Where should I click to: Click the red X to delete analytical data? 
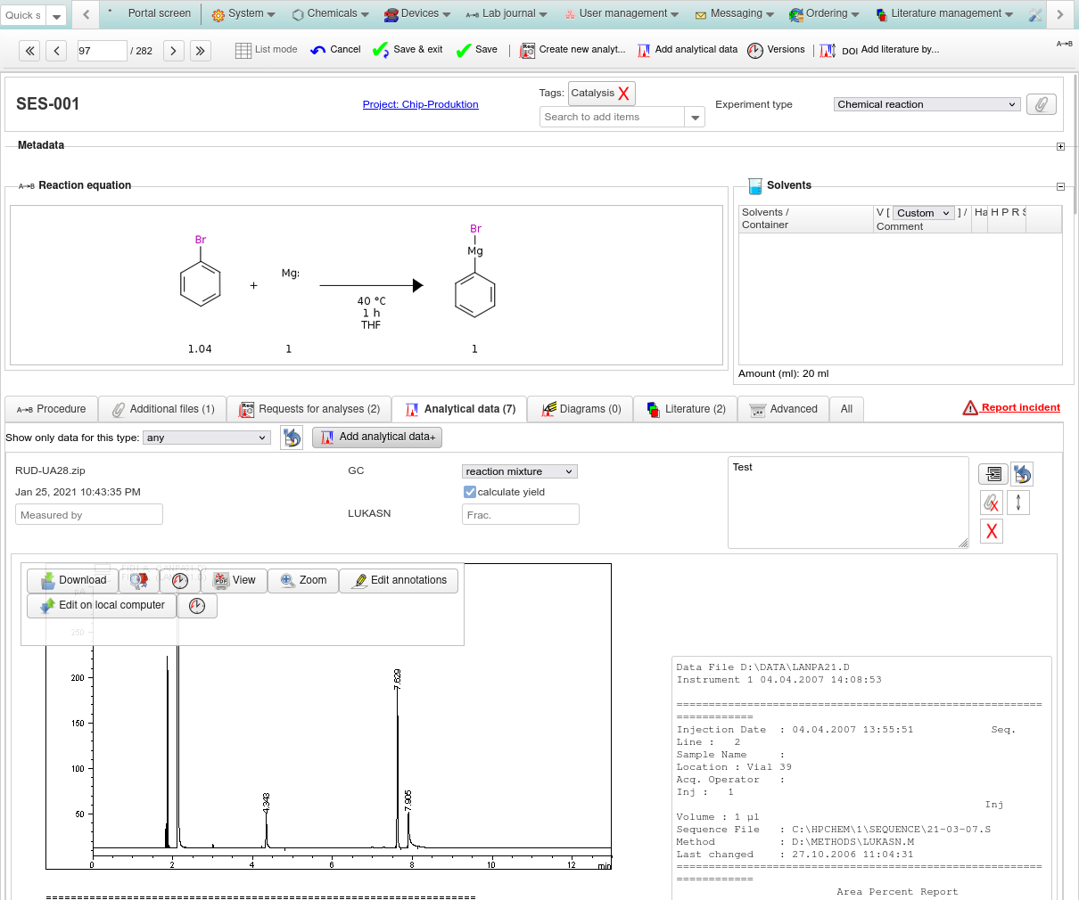[991, 531]
